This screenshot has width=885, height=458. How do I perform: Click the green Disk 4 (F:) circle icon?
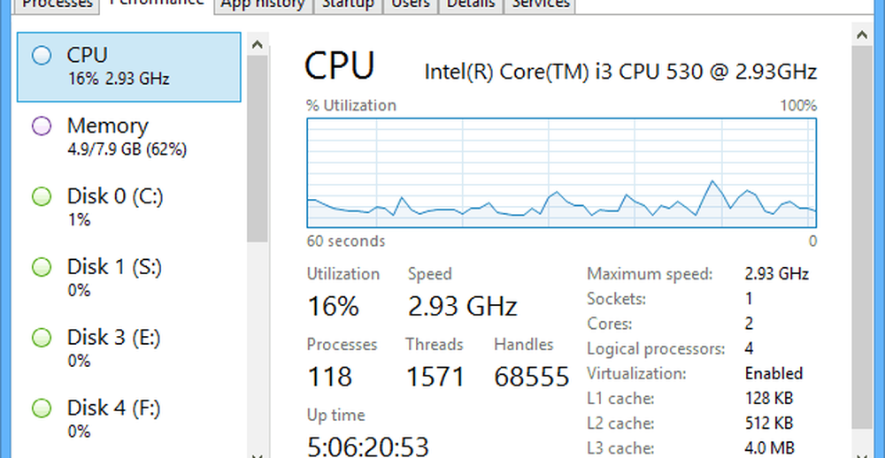pyautogui.click(x=42, y=408)
